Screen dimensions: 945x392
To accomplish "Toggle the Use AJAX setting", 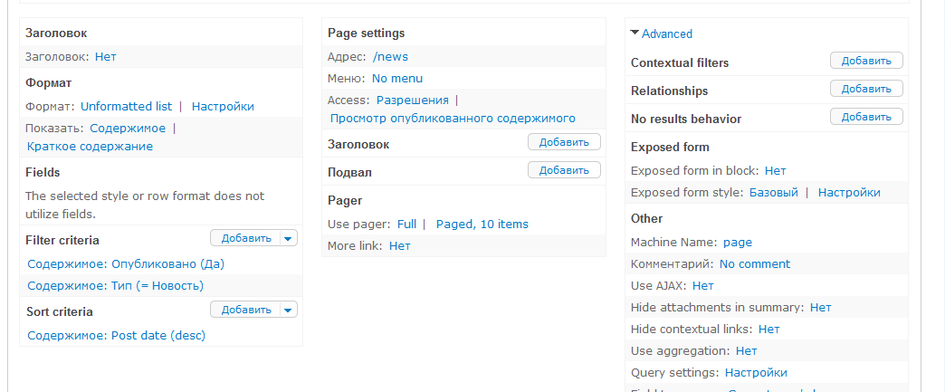I will pos(702,285).
